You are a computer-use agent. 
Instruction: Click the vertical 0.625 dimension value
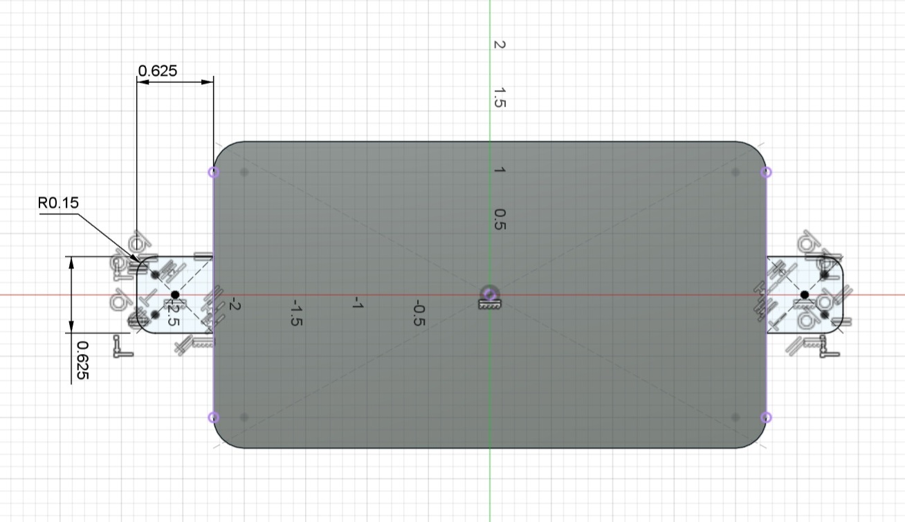(x=81, y=360)
